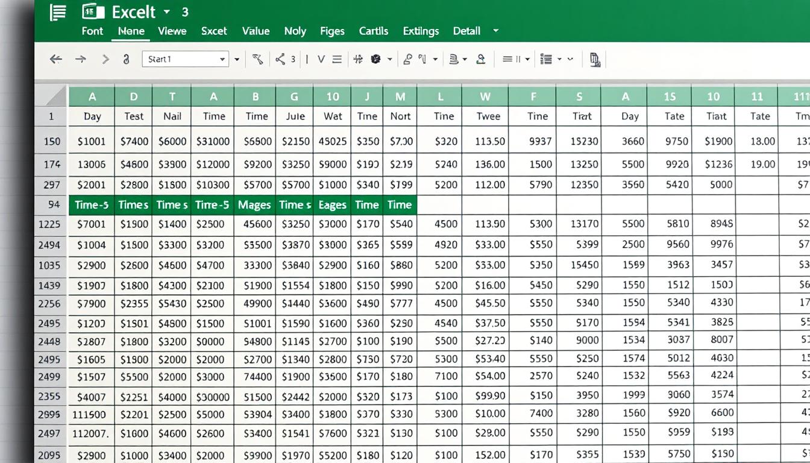The width and height of the screenshot is (810, 463).
Task: Select column header 15
Action: (670, 96)
